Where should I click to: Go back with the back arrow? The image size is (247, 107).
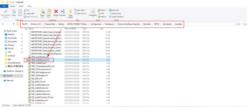[x=3, y=24]
